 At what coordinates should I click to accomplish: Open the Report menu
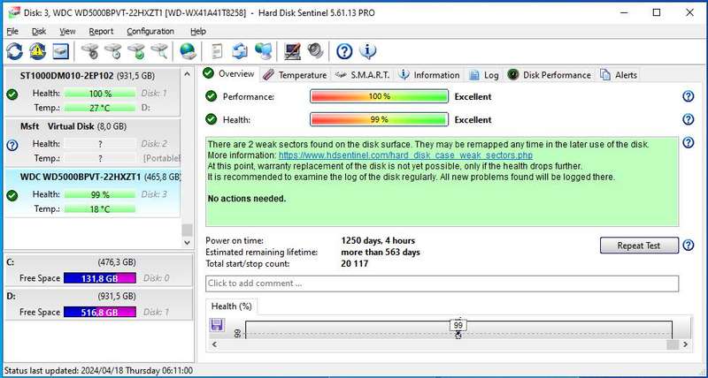pos(101,31)
